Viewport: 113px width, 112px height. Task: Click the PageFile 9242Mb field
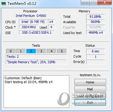[96, 27]
